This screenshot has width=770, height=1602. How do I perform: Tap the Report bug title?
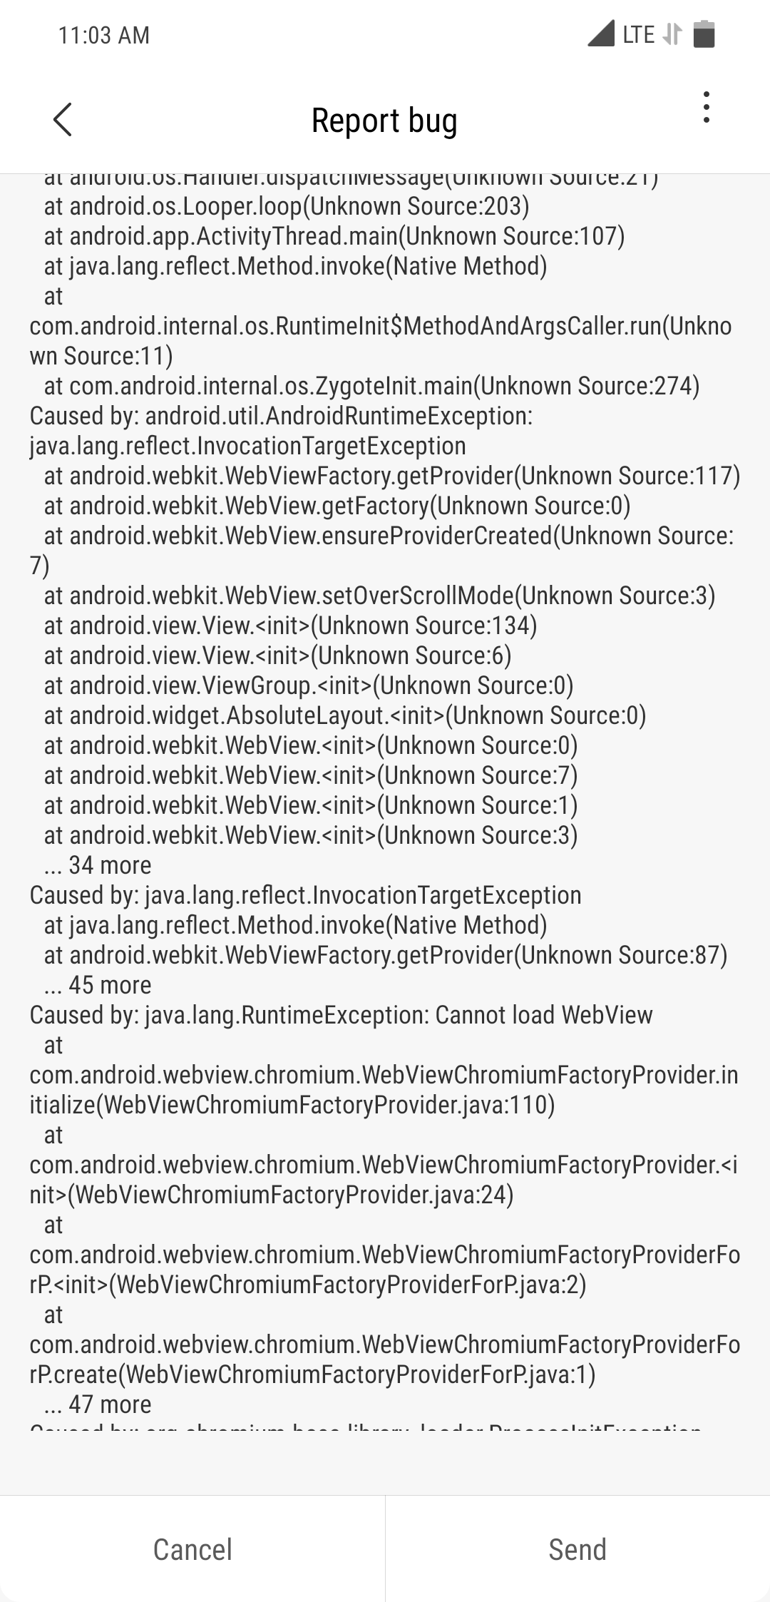(x=384, y=121)
